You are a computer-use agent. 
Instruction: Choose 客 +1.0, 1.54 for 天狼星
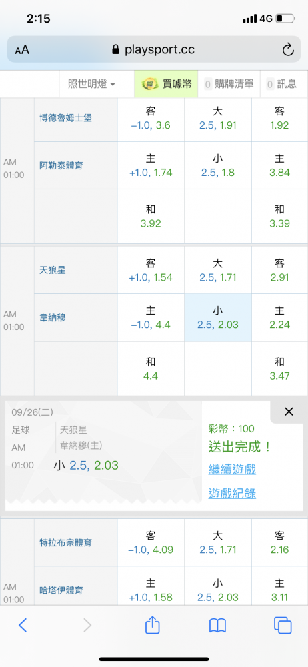tap(151, 271)
